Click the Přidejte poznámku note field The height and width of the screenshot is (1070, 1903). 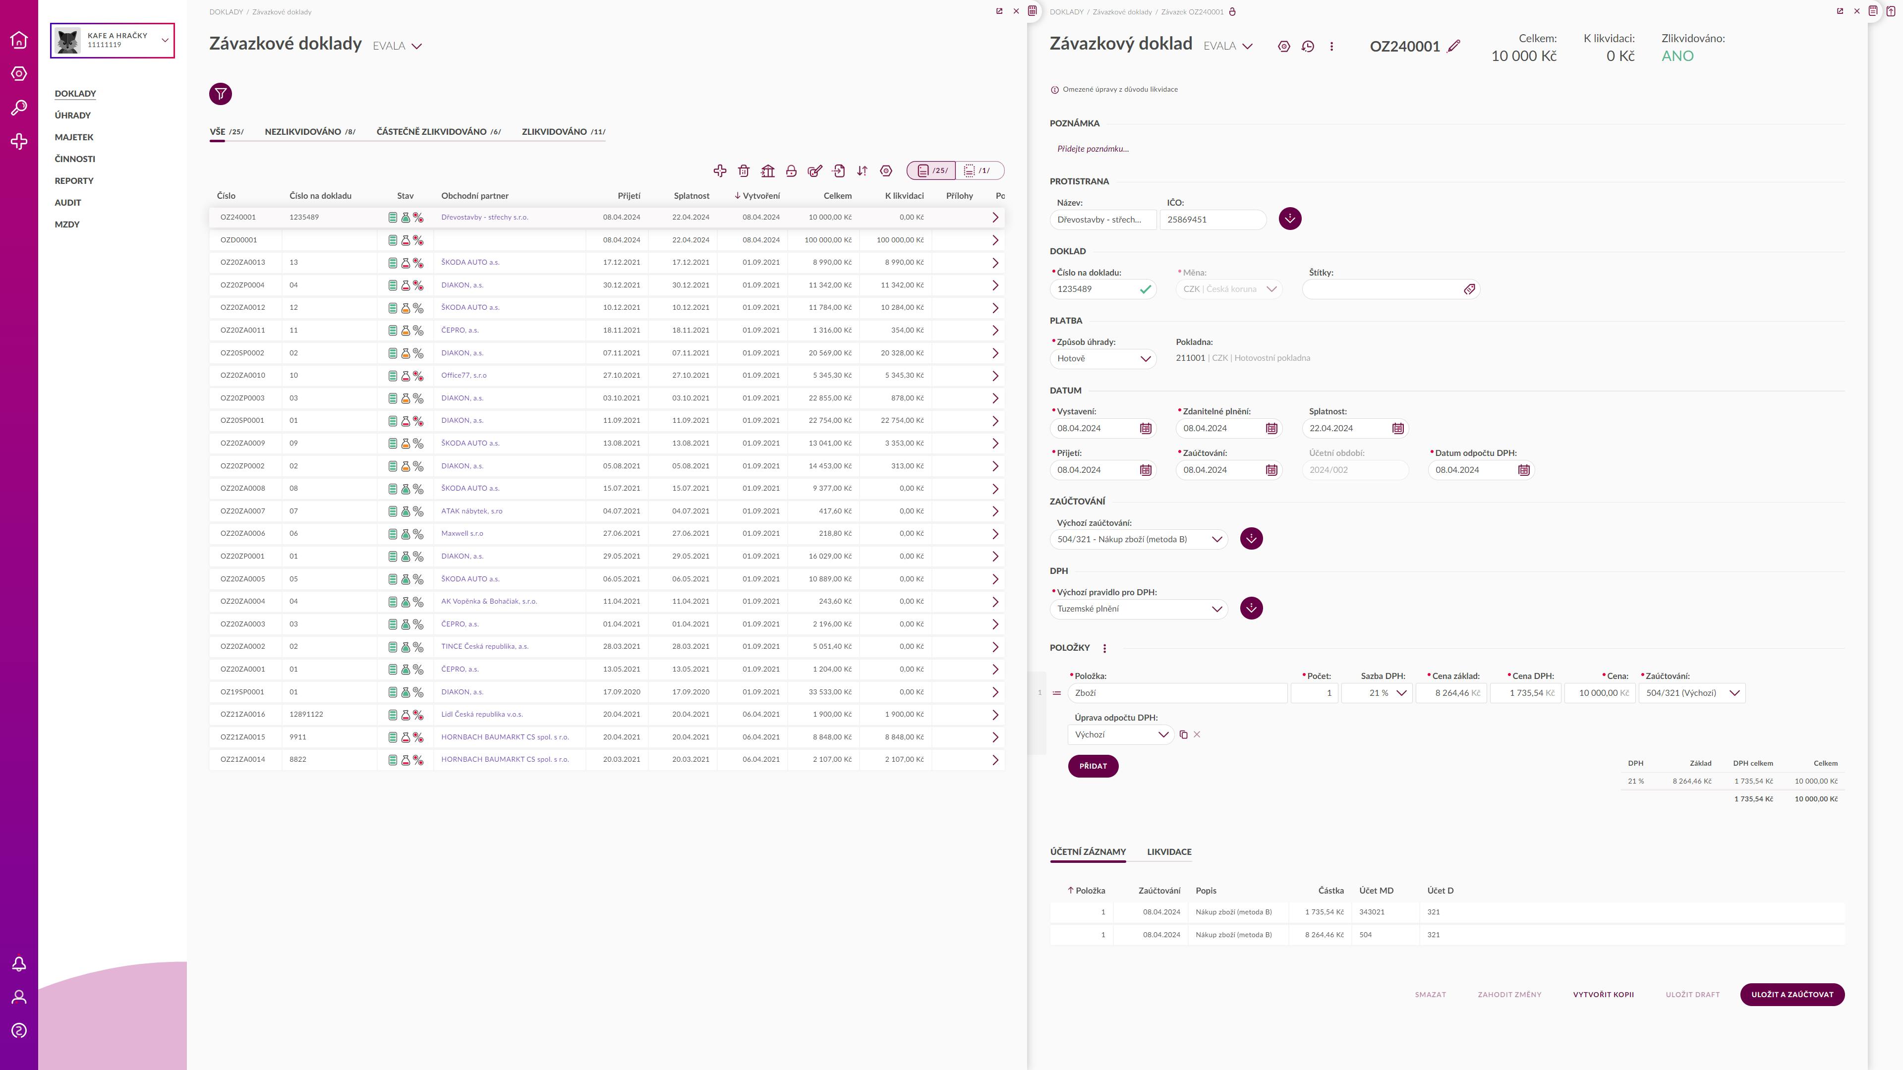click(x=1093, y=149)
